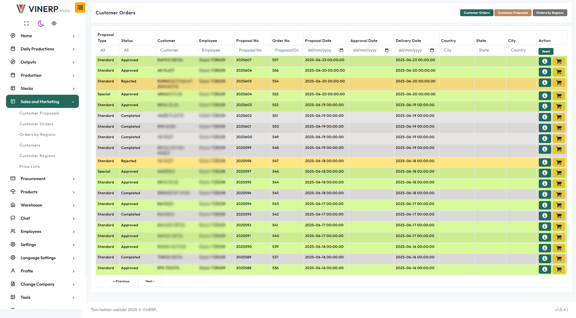Image resolution: width=576 pixels, height=318 pixels.
Task: Open info for order 551
Action: point(545,117)
